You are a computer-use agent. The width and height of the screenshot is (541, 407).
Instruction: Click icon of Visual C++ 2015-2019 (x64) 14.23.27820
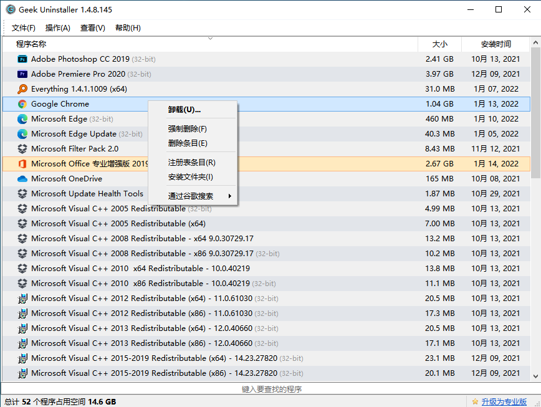22,358
